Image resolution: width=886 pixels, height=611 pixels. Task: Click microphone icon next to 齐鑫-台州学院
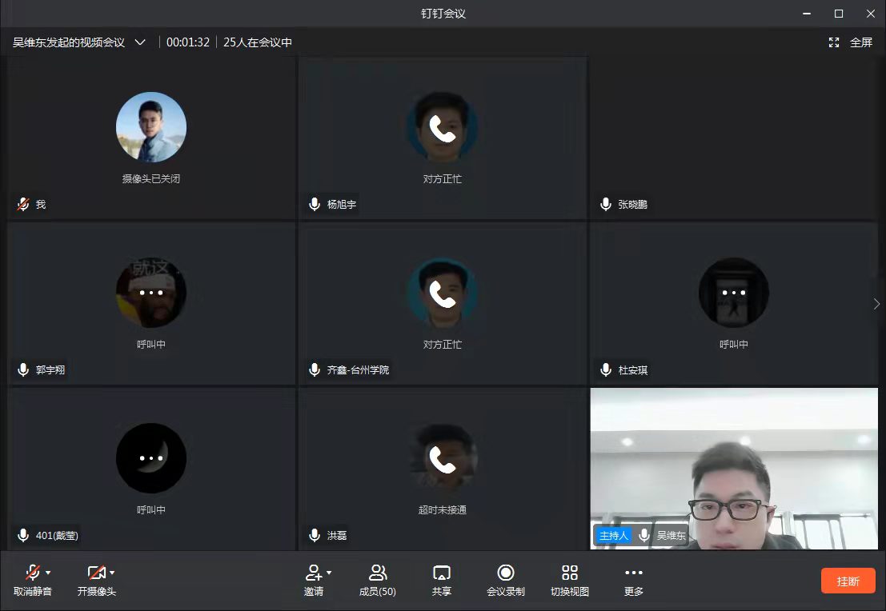315,369
